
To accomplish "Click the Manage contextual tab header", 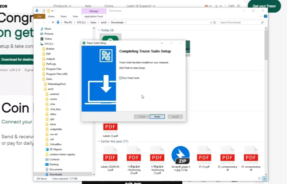I will (x=94, y=11).
